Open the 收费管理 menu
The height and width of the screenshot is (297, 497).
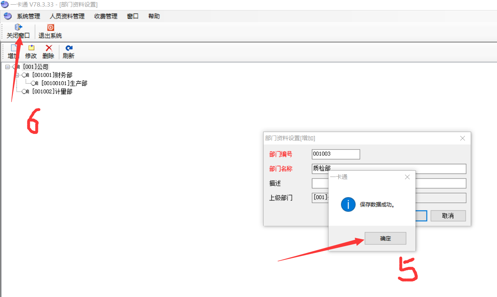point(106,16)
